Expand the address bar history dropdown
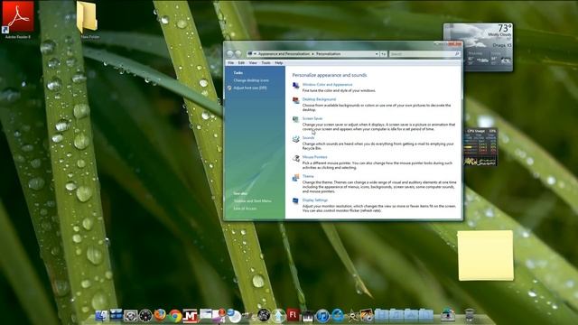This screenshot has width=578, height=325. click(x=377, y=54)
